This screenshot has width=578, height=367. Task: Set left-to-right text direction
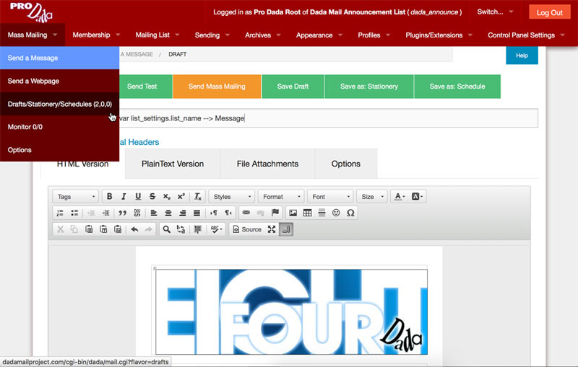point(214,213)
